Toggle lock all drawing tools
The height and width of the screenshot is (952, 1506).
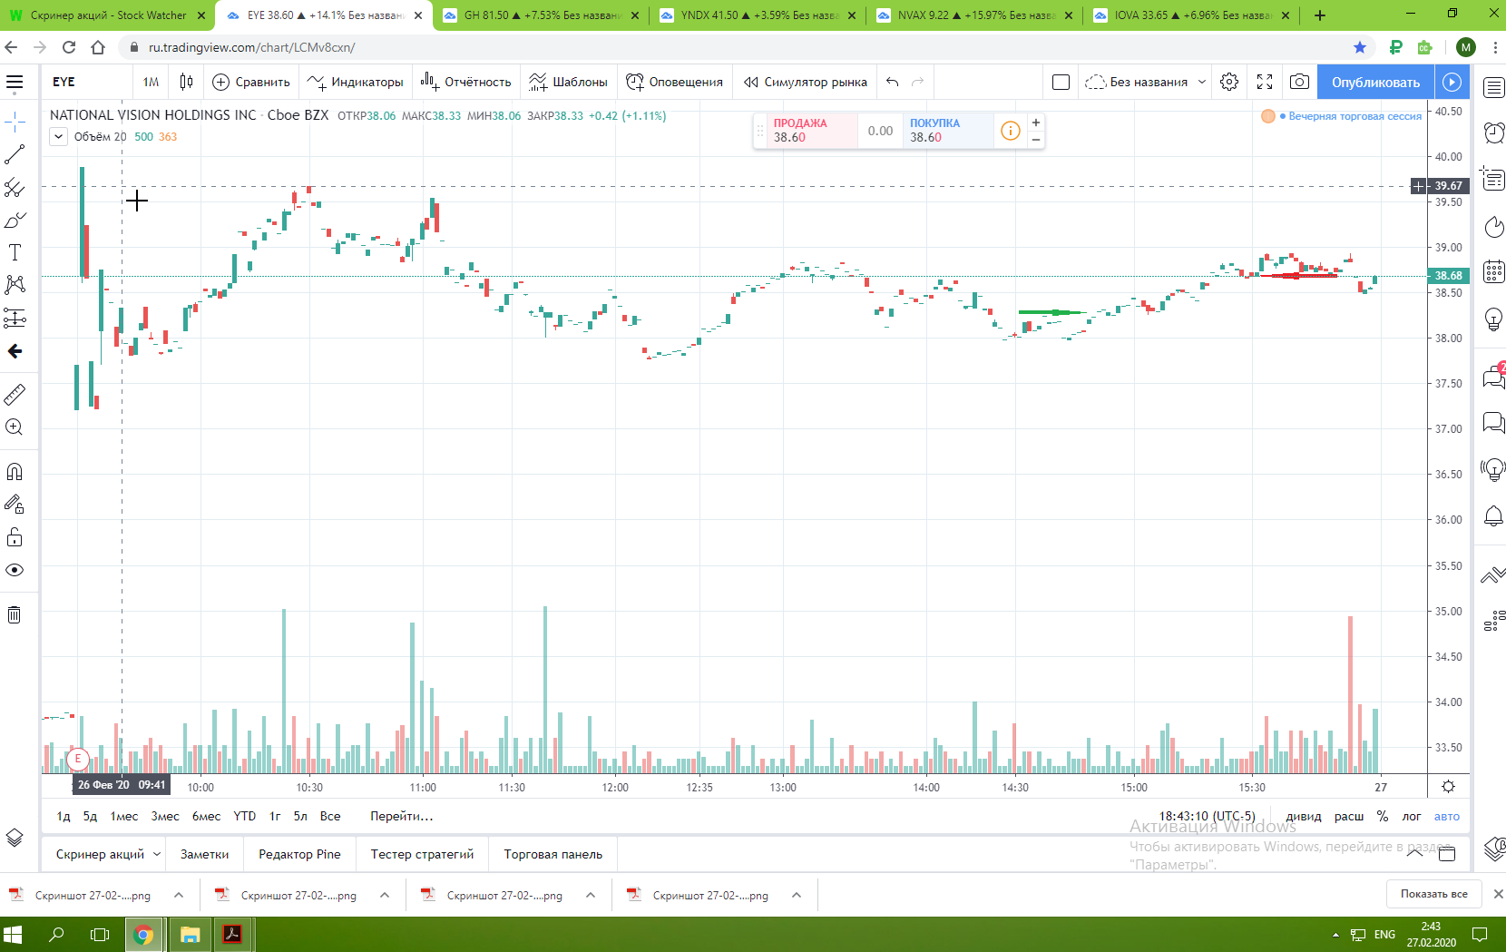(x=15, y=537)
